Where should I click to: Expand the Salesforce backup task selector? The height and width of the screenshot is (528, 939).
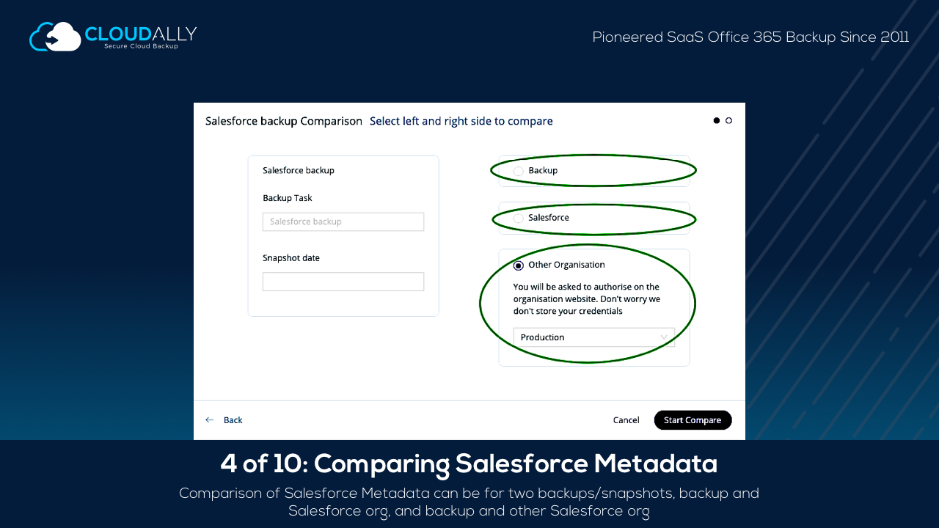[343, 221]
